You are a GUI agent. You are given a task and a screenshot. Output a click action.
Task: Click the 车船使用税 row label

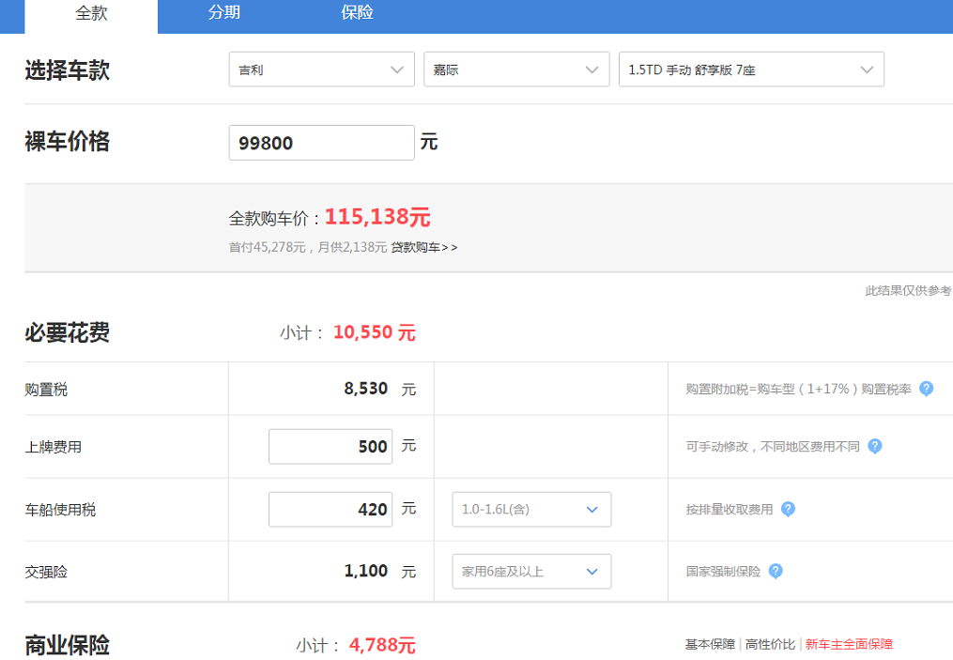60,510
